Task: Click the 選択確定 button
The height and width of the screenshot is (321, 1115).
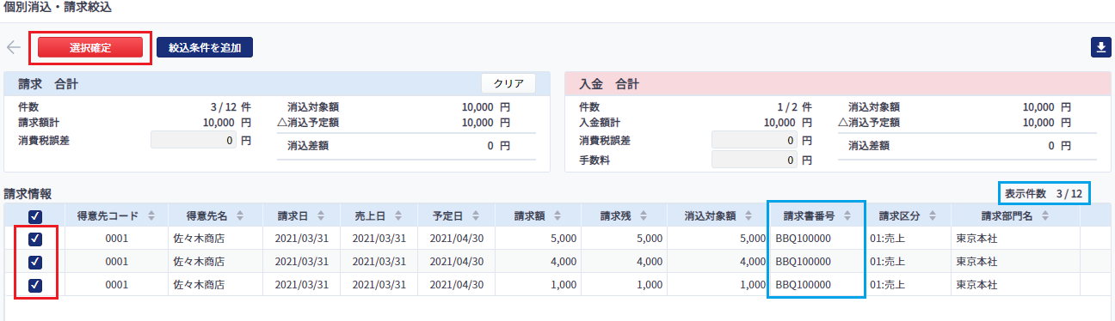Action: point(89,47)
